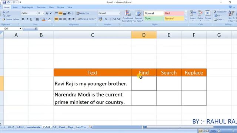Expand the cell styles gallery

click(186, 20)
